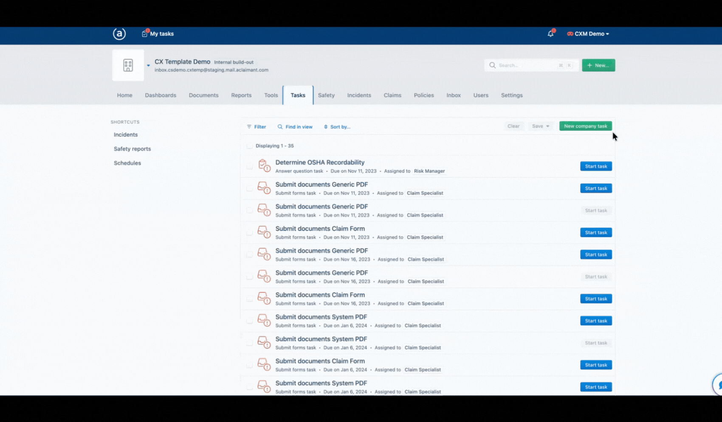
Task: Click the Determine OSHA Recordability task icon
Action: (x=264, y=165)
